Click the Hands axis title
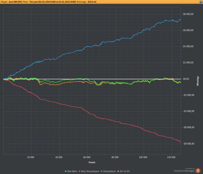Image resolution: width=203 pixels, height=174 pixels. point(92,162)
